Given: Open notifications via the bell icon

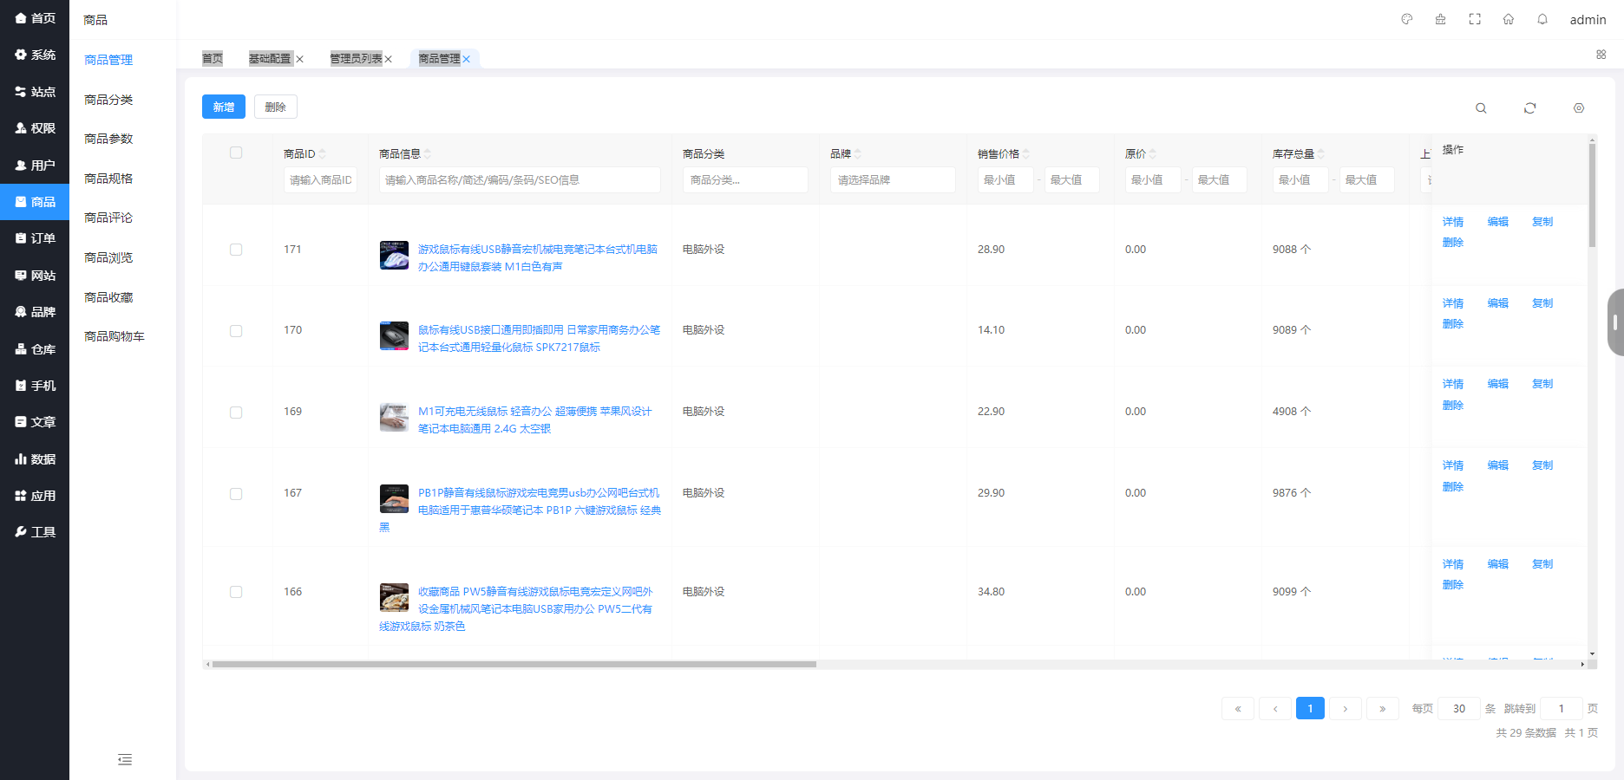Looking at the screenshot, I should click(x=1542, y=18).
